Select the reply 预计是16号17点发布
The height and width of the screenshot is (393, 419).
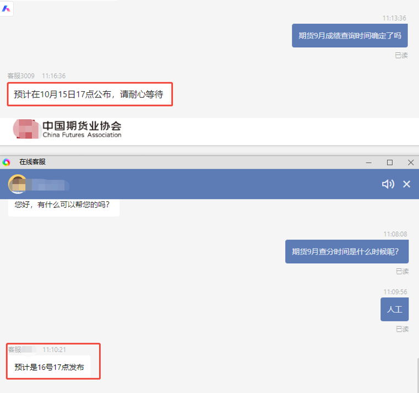click(x=50, y=367)
